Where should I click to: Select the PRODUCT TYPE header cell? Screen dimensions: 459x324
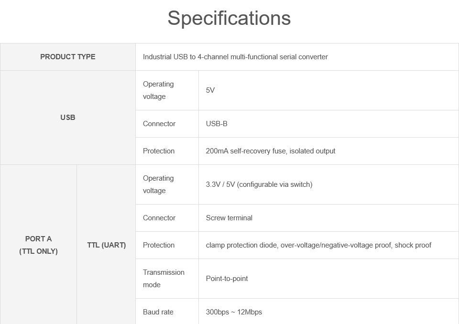tap(68, 57)
